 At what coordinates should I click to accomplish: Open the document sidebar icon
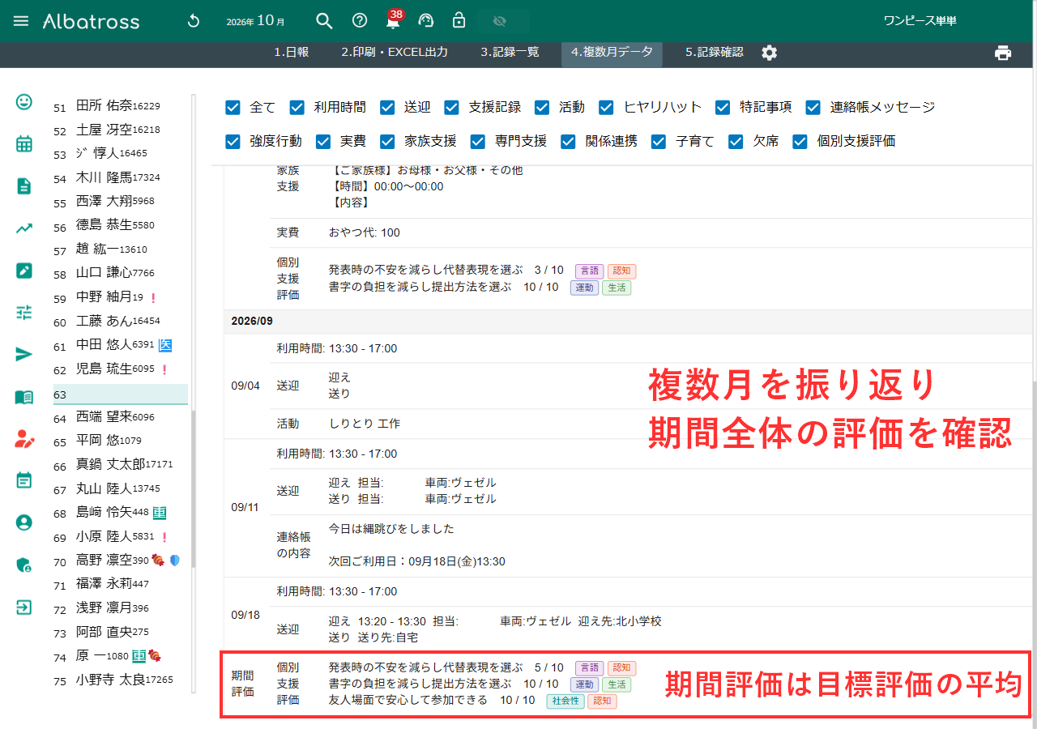24,186
